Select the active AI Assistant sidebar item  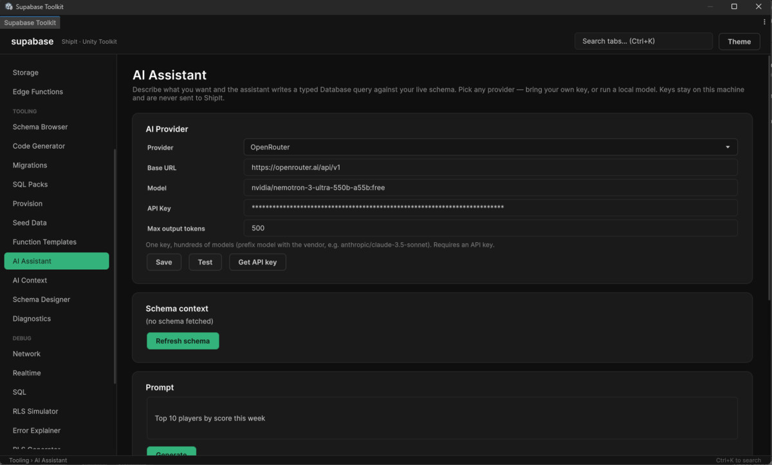pos(57,261)
